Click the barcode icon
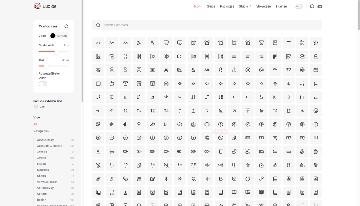 point(315,138)
